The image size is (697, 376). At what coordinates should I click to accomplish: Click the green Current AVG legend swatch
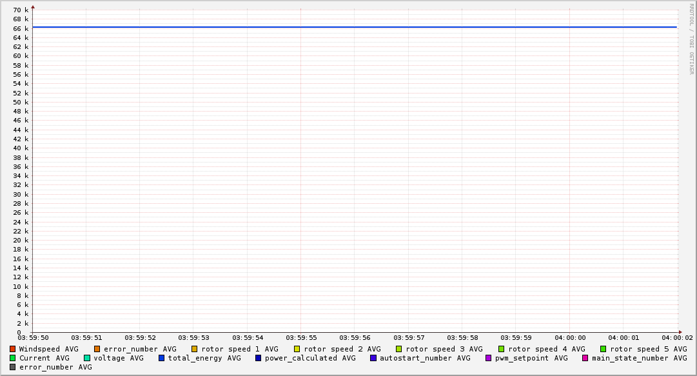[12, 358]
